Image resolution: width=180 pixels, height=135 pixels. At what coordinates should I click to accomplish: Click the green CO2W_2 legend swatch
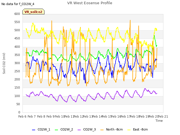(56, 130)
